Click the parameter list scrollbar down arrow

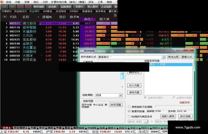click(x=122, y=87)
